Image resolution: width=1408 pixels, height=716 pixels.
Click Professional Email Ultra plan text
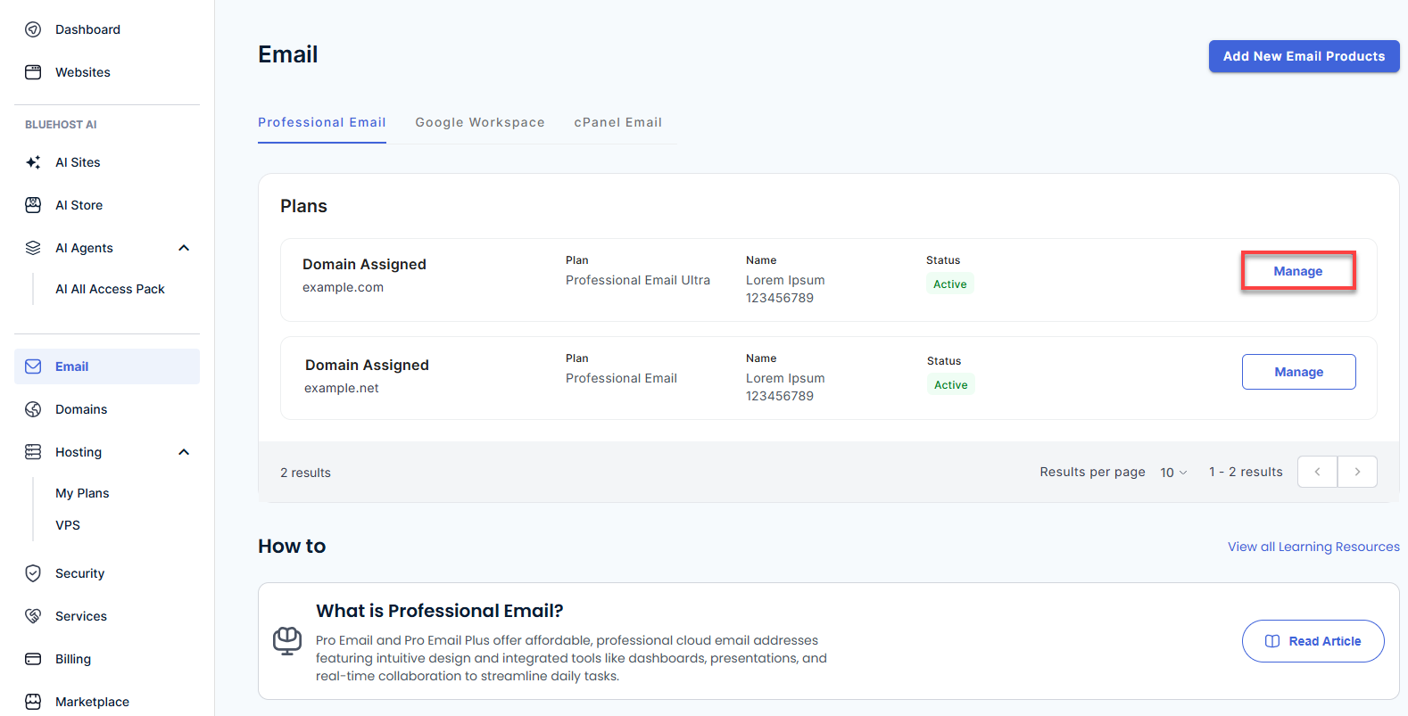pos(638,280)
